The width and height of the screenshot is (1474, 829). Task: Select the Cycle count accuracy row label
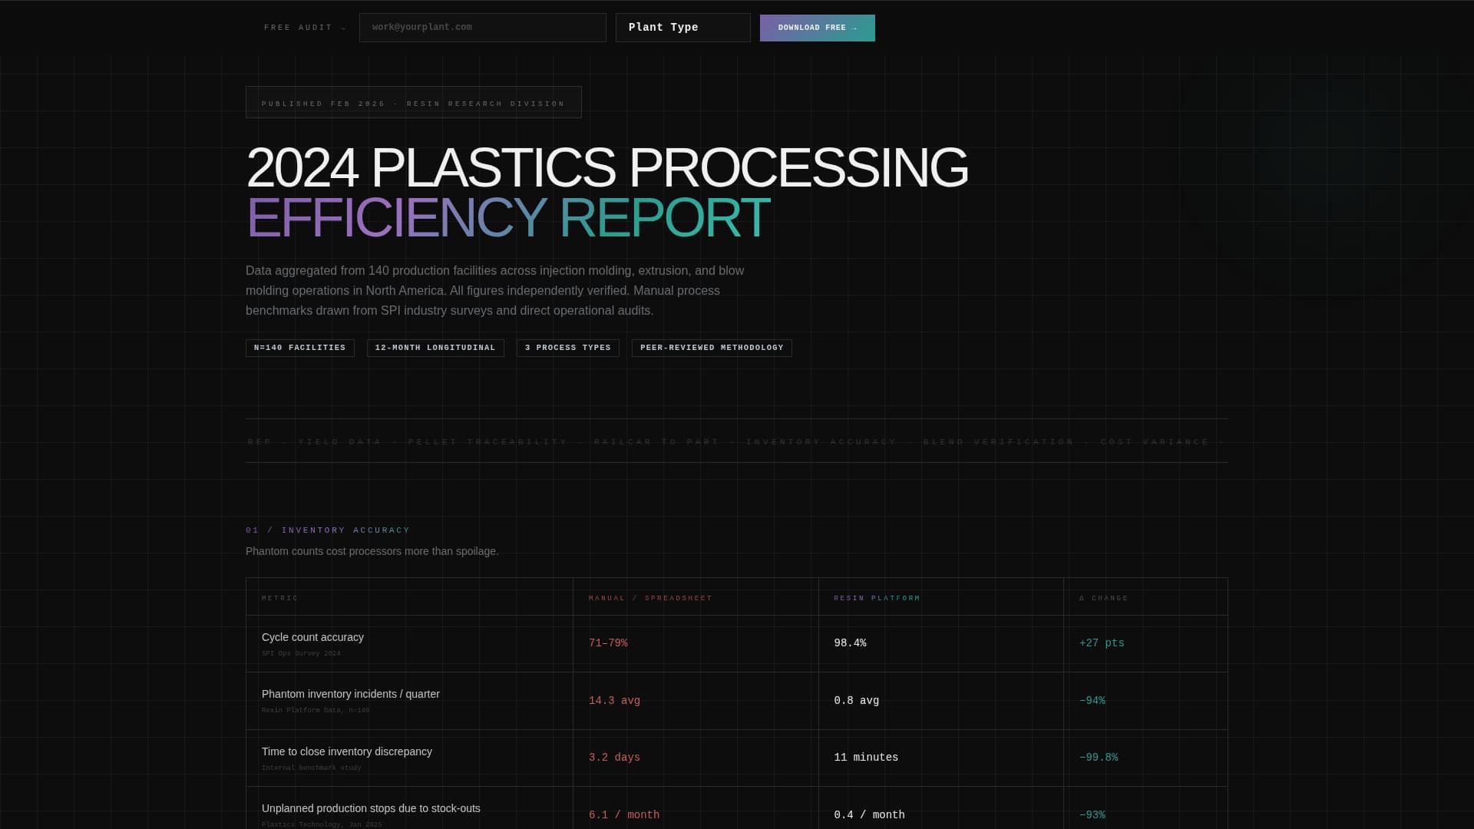click(312, 637)
